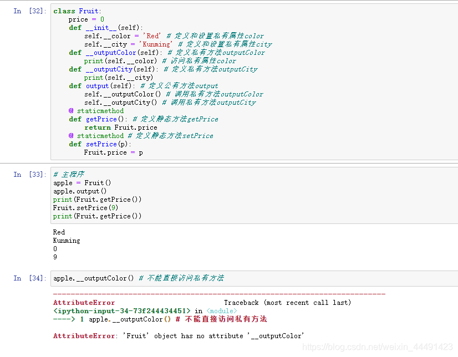Click the 'self.__outputColor()' call line

[x=174, y=94]
